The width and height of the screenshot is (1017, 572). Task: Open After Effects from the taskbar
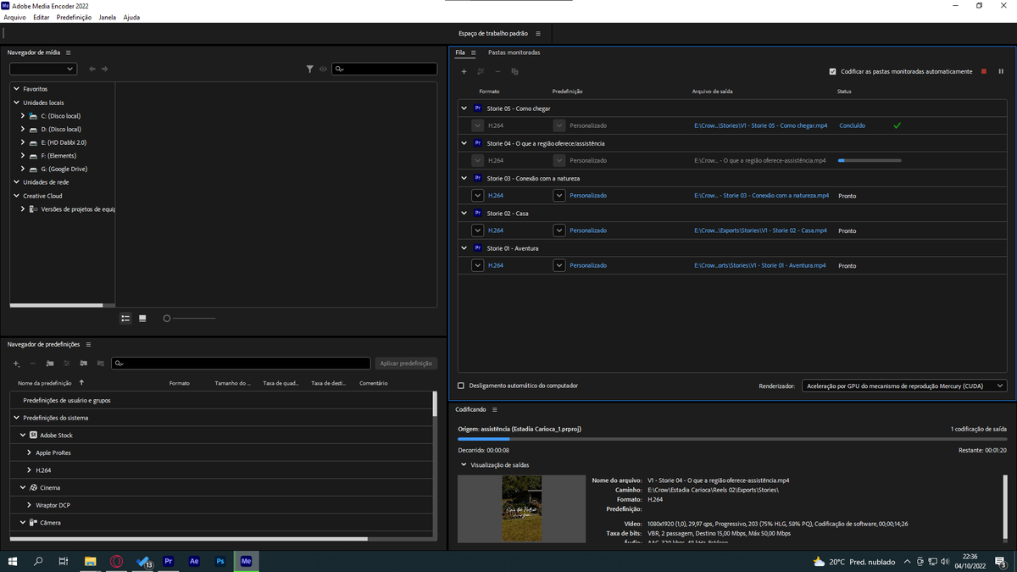pyautogui.click(x=194, y=561)
